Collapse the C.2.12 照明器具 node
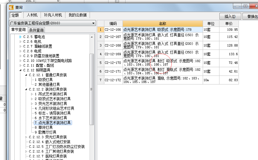This screenshot has height=160, width=258. (20, 70)
